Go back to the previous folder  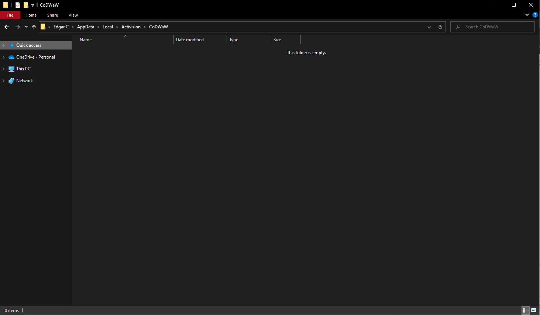point(7,27)
